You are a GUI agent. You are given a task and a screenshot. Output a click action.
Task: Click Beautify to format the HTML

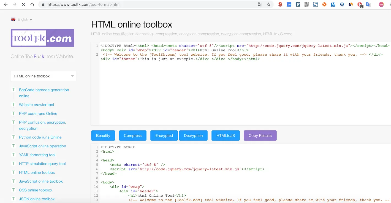coord(103,136)
